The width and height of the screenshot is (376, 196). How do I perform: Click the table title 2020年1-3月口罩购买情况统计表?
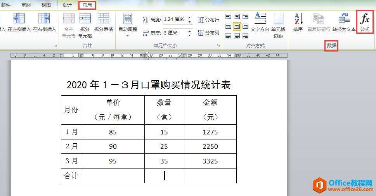(149, 85)
